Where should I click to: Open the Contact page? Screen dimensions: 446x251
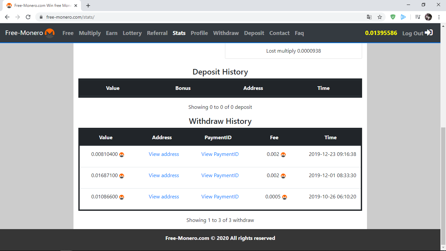click(x=279, y=33)
